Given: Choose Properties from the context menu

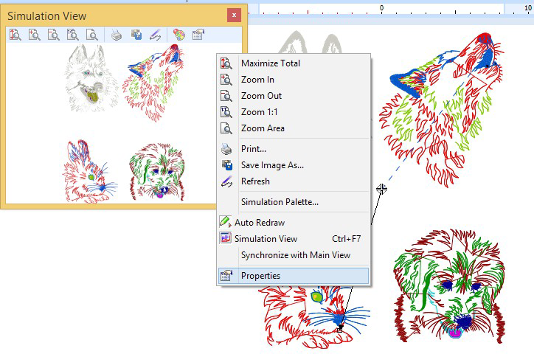Looking at the screenshot, I should pos(260,276).
